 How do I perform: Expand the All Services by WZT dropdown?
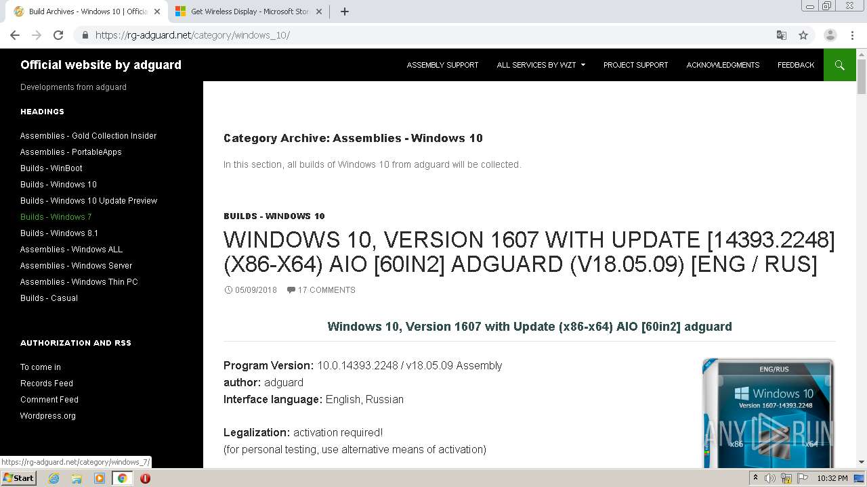point(541,65)
